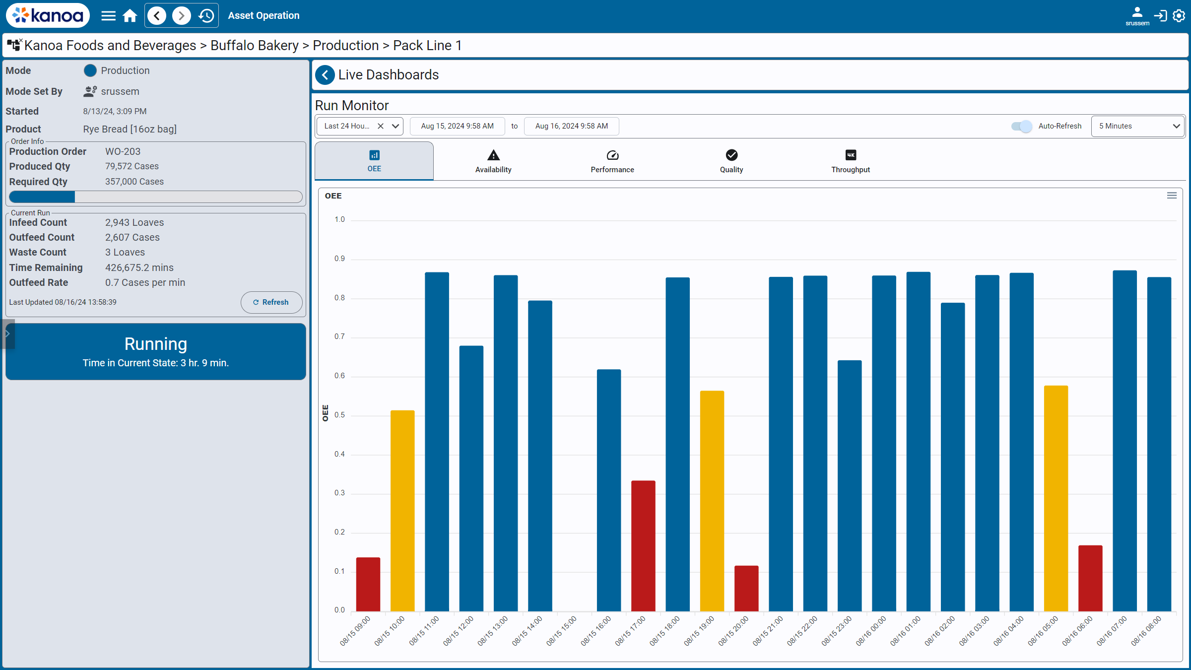Click the logout icon
Viewport: 1191px width, 670px height.
[1160, 16]
